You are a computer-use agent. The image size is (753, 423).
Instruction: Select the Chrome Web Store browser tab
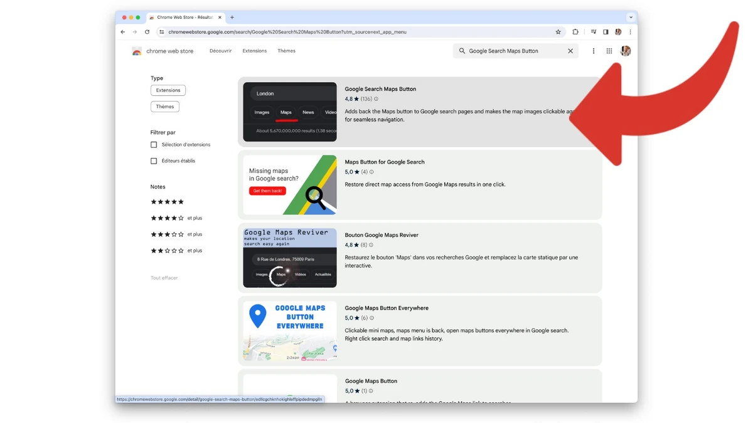[184, 18]
